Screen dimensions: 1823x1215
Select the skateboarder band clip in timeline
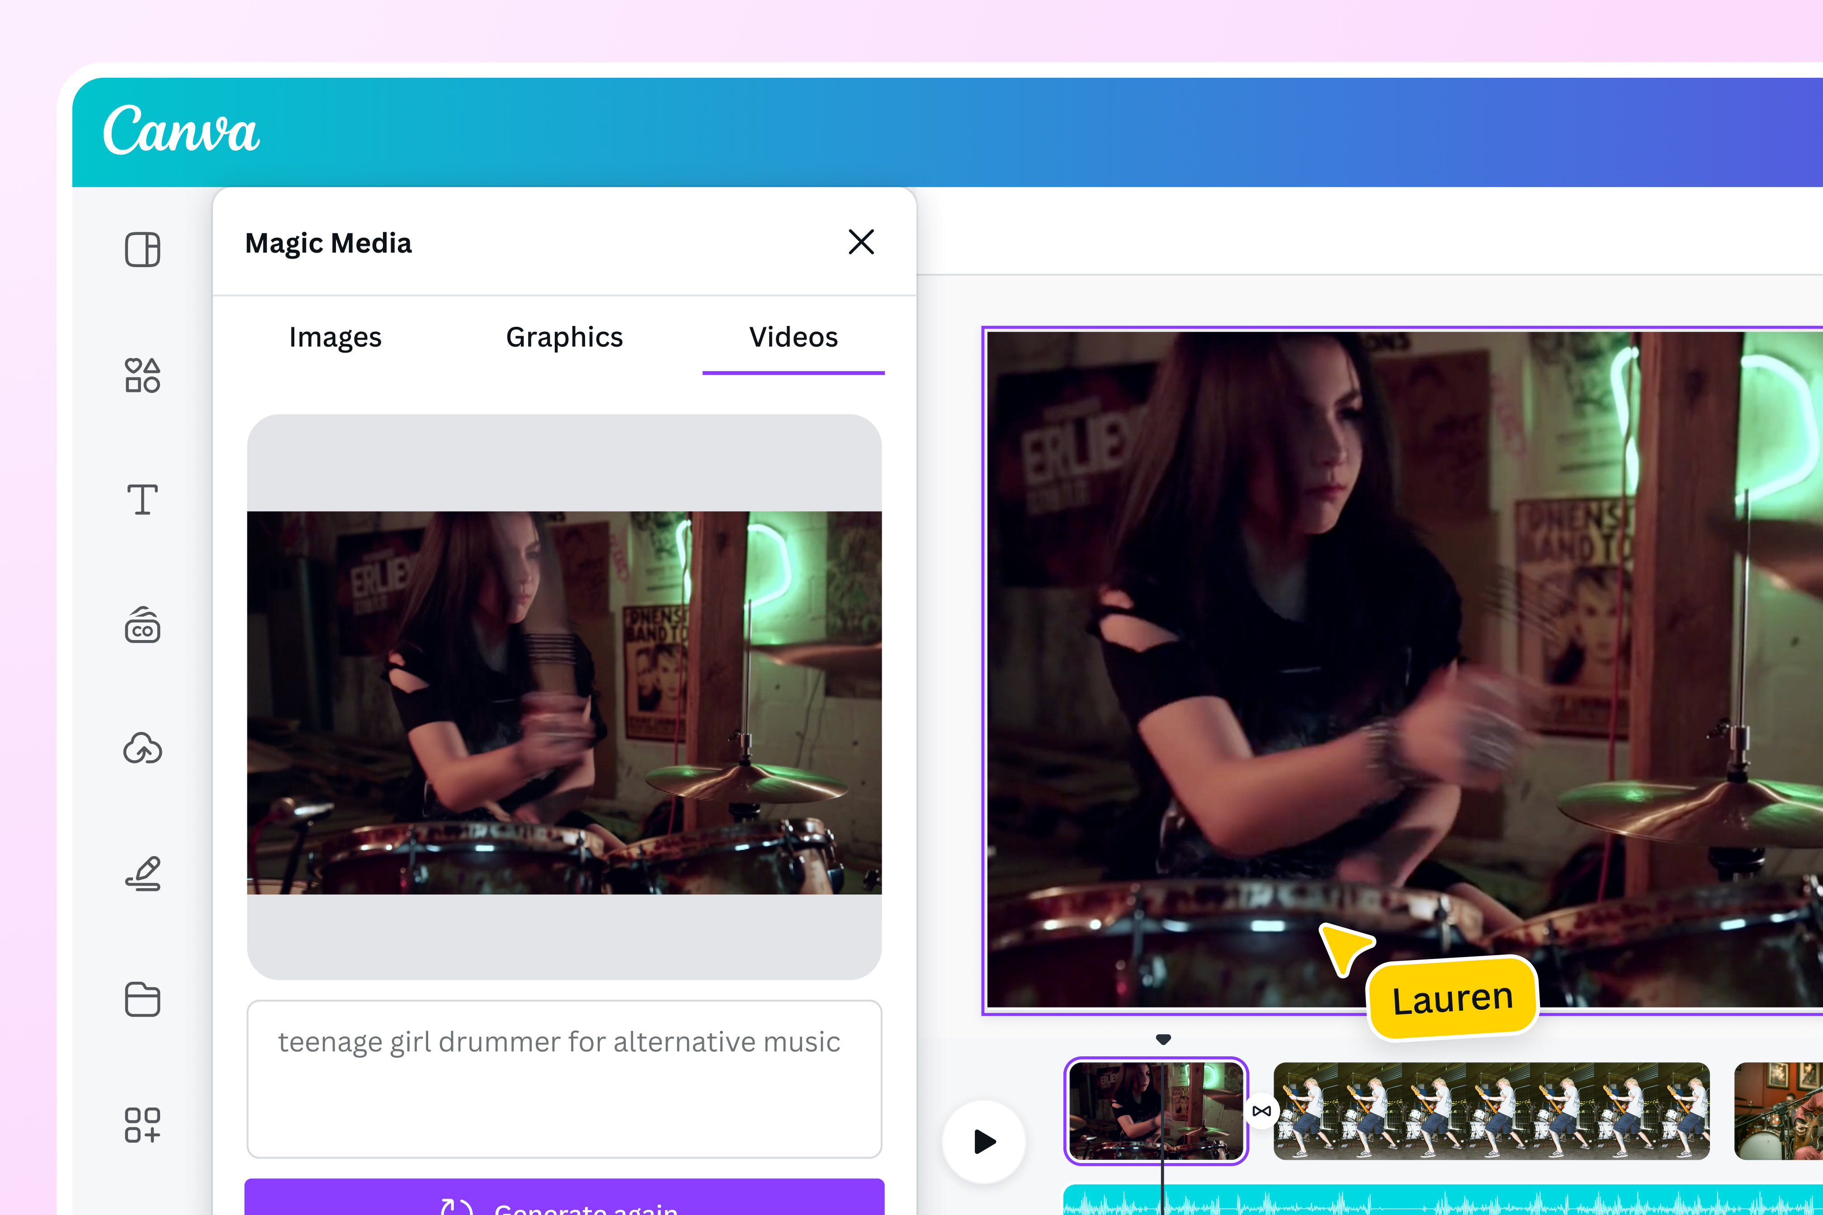1491,1111
